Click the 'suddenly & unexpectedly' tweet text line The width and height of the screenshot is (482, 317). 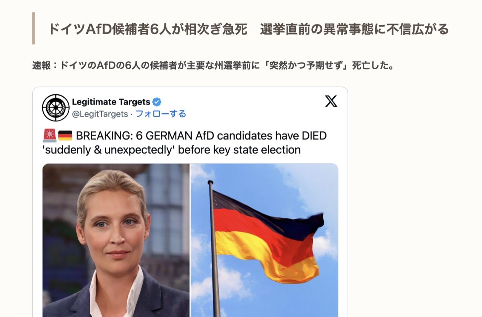(172, 150)
